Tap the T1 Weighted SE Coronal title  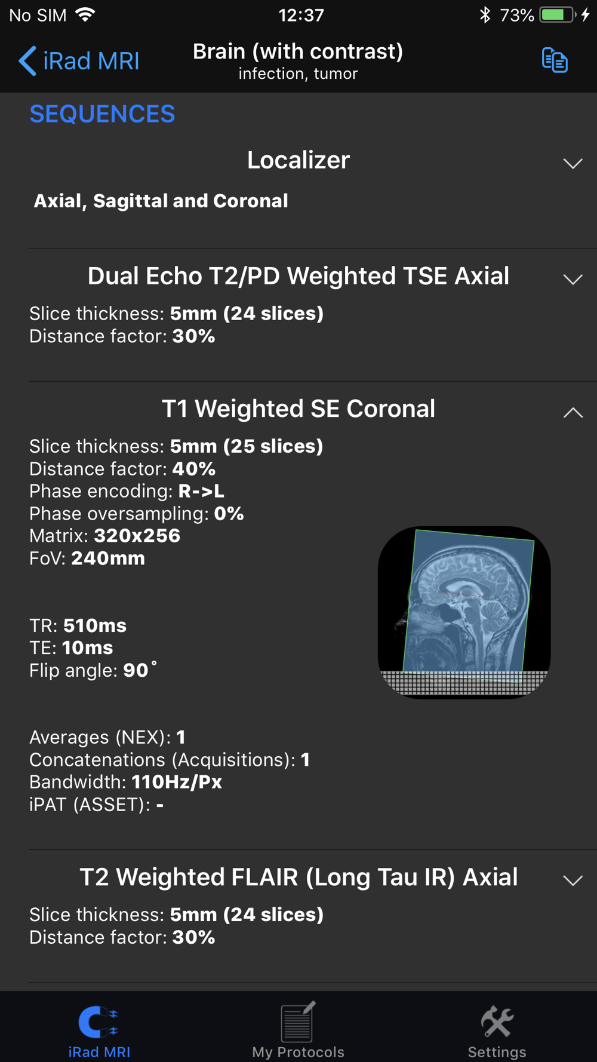(x=298, y=409)
